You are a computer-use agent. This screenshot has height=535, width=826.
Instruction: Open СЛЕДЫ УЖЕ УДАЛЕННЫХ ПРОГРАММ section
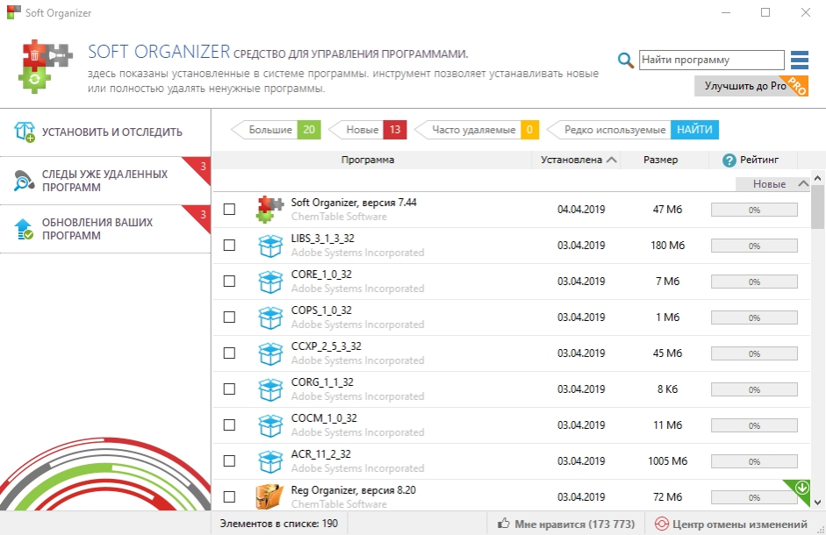point(105,181)
